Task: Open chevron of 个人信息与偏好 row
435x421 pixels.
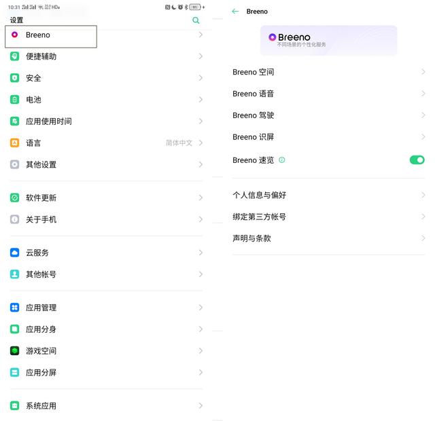Action: pos(423,195)
